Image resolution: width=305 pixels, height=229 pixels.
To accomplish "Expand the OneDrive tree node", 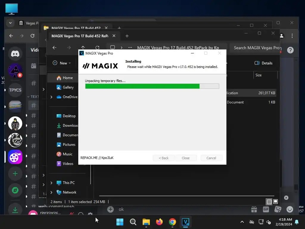I will tap(51, 97).
